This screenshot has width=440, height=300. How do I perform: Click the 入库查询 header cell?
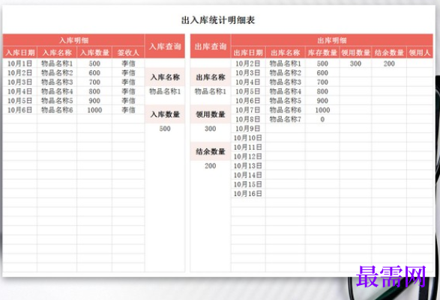tap(165, 46)
